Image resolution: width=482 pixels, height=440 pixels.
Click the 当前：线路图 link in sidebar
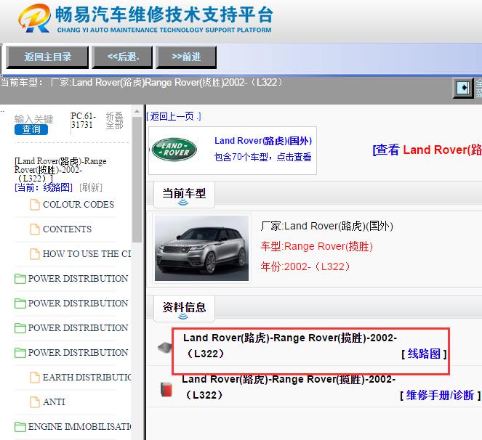(44, 187)
